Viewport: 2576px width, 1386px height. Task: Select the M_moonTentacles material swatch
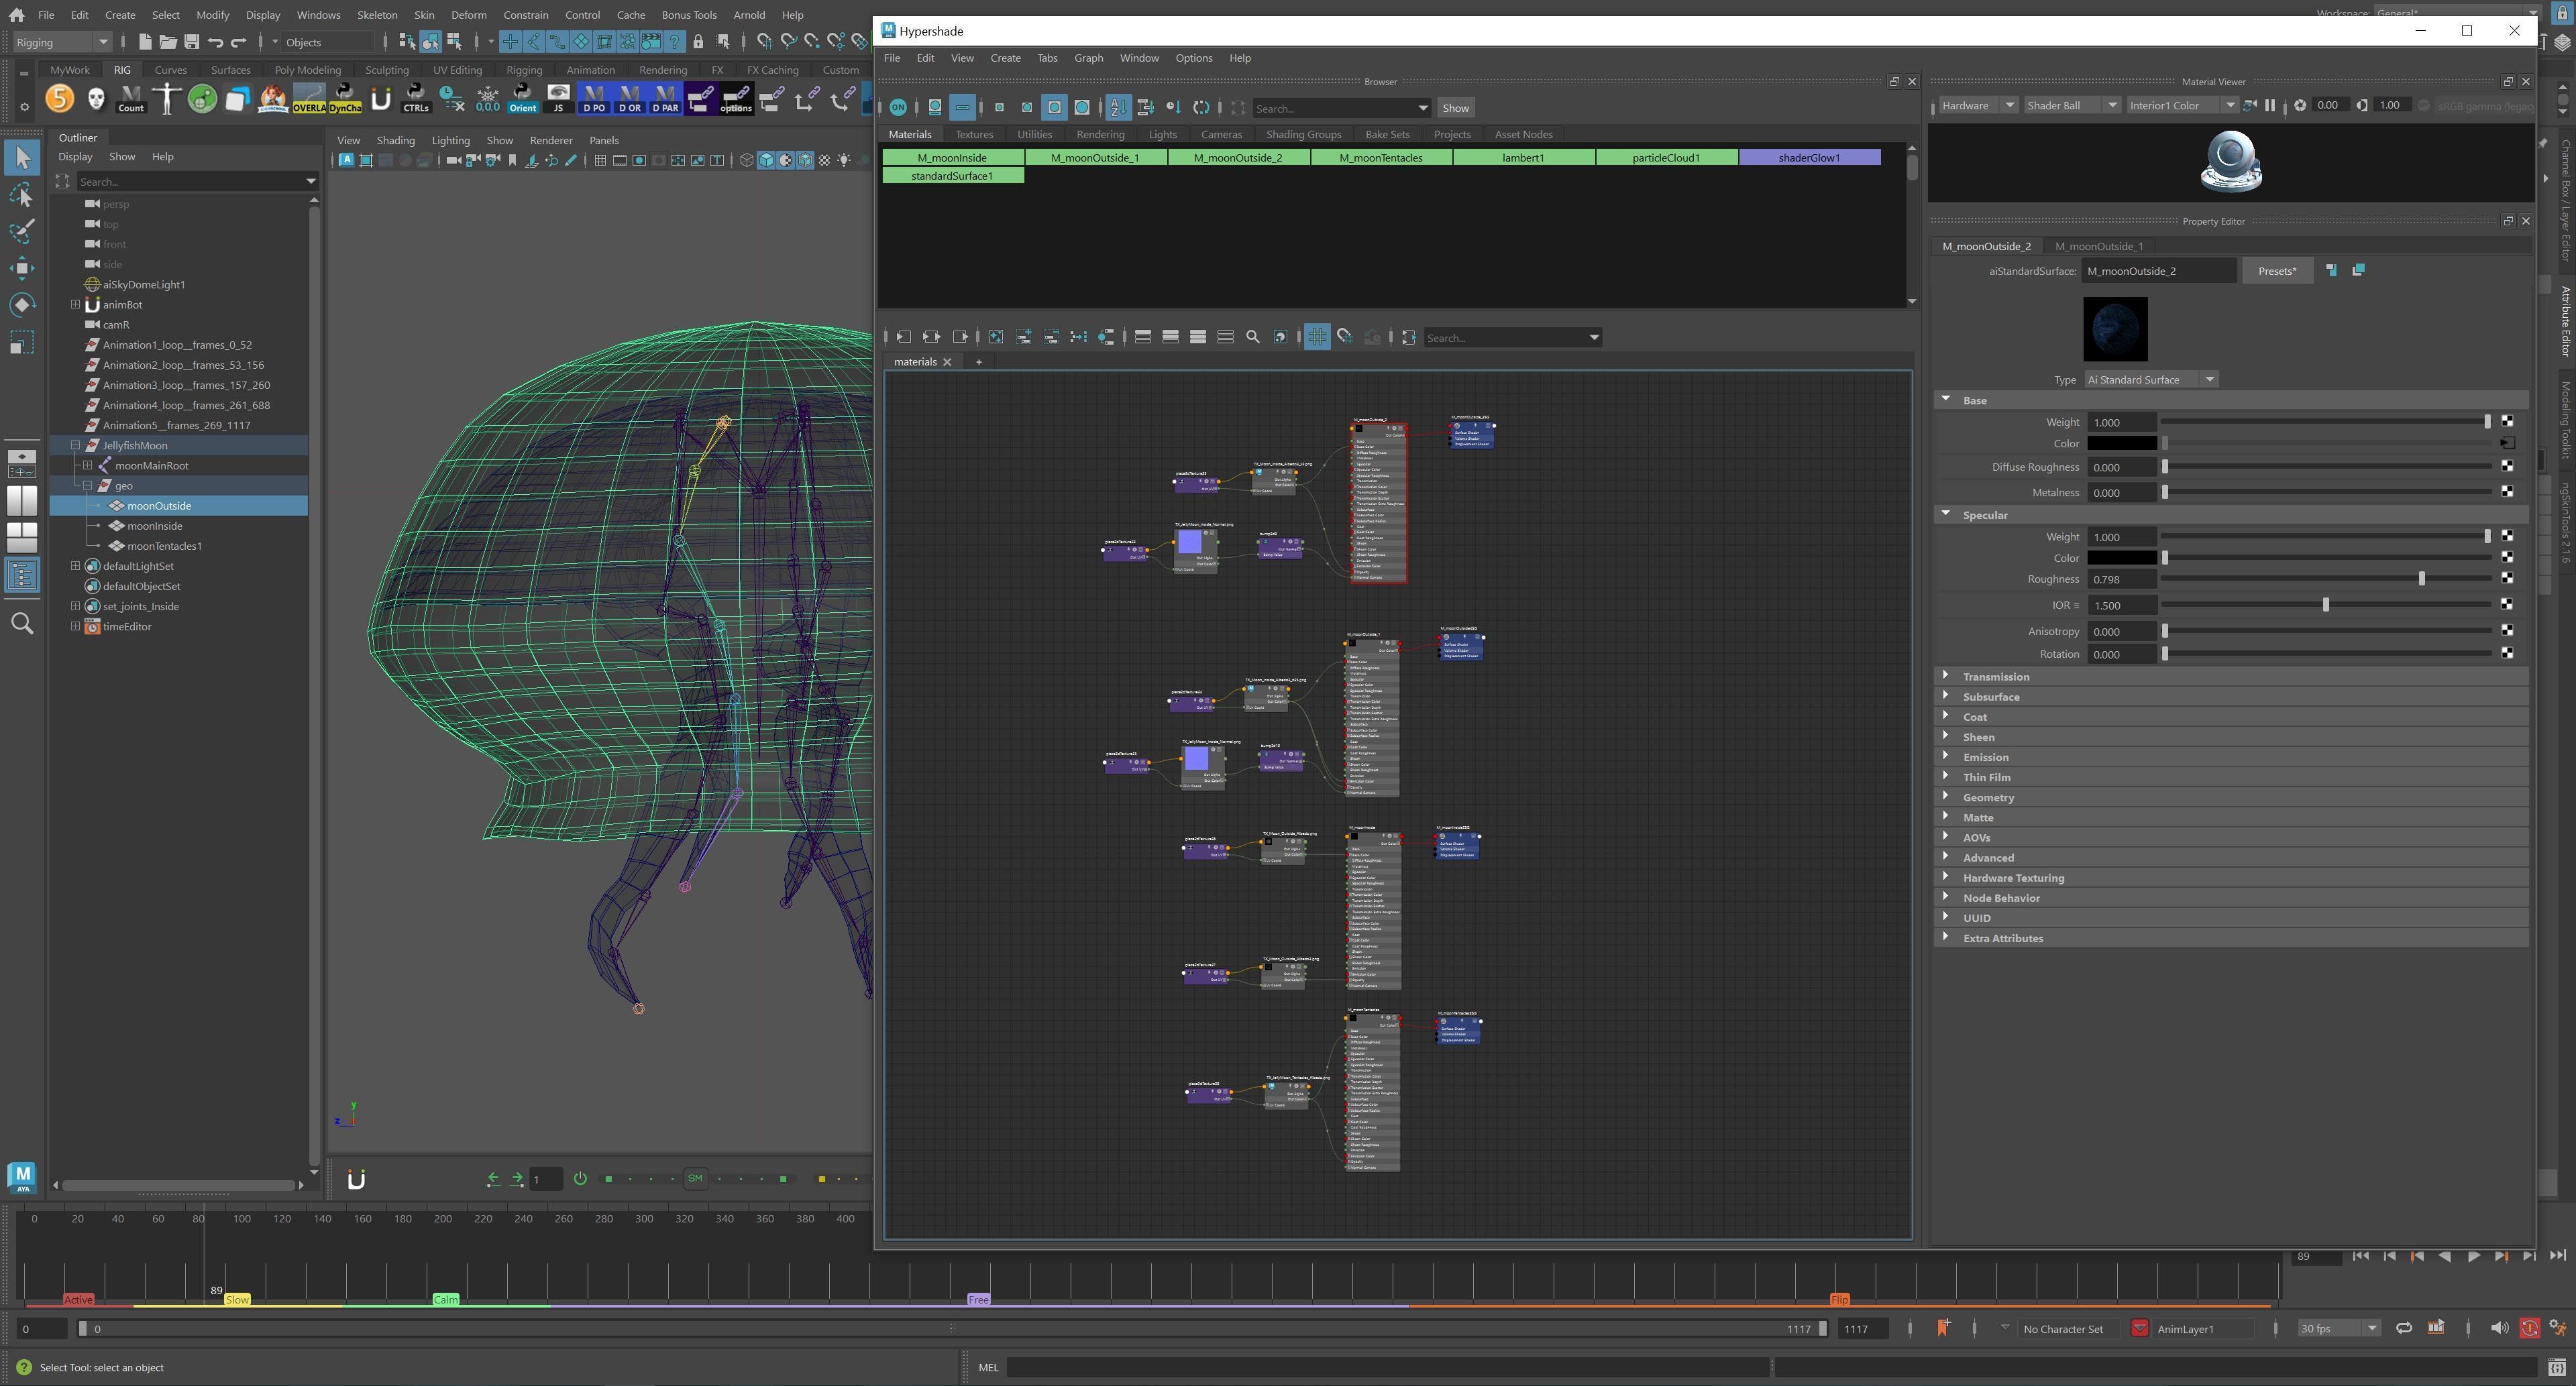[x=1380, y=158]
